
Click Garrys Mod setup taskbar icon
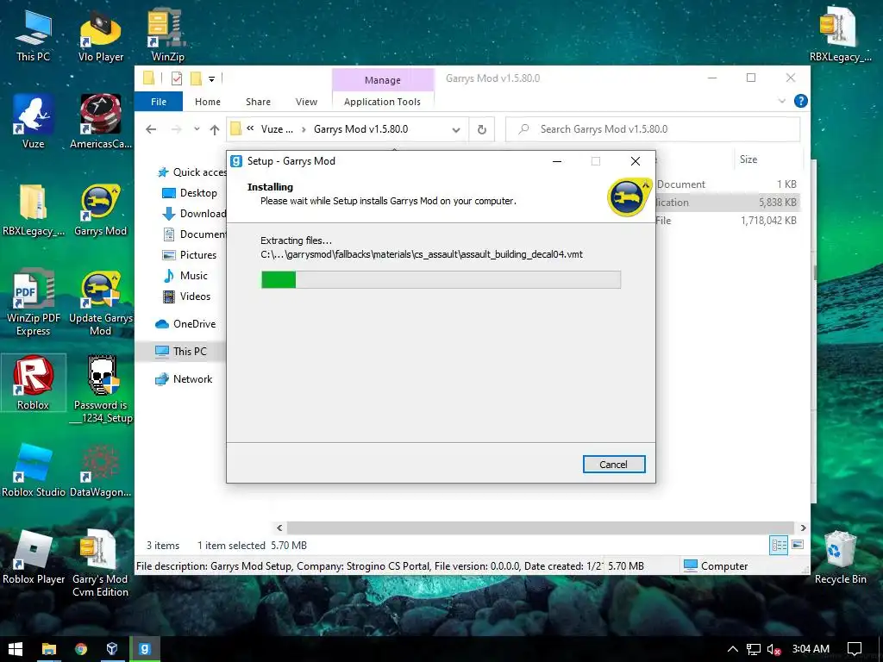[145, 649]
